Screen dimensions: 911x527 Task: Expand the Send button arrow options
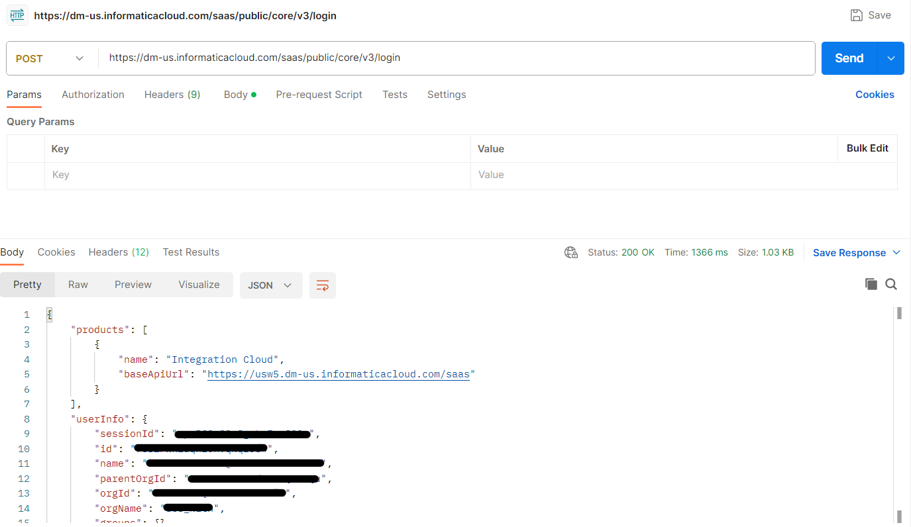click(891, 58)
